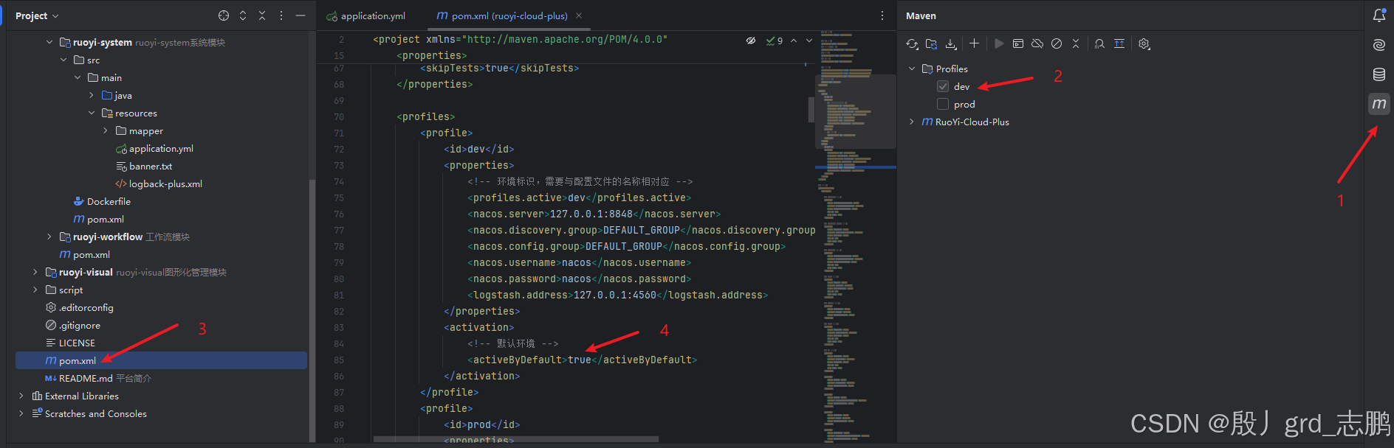Place cursor on activeByDefault true value
The height and width of the screenshot is (448, 1394).
click(580, 360)
